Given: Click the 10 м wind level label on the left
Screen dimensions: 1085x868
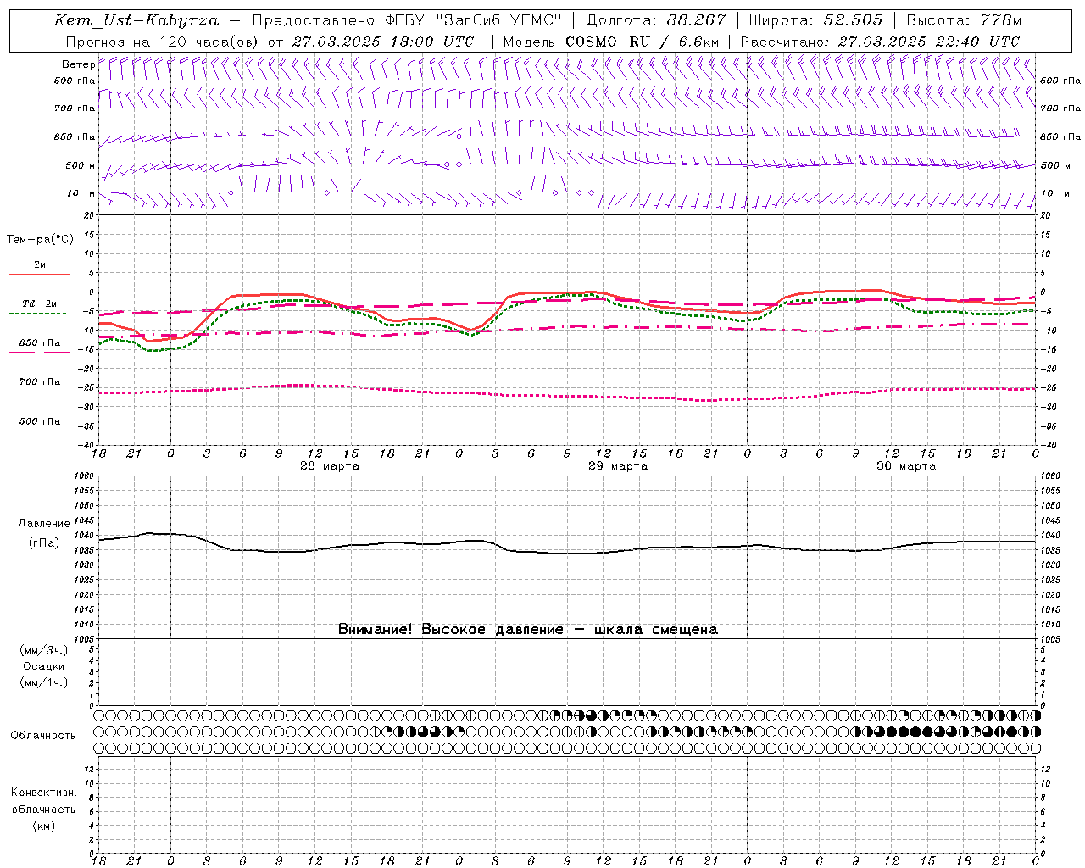Looking at the screenshot, I should point(81,193).
